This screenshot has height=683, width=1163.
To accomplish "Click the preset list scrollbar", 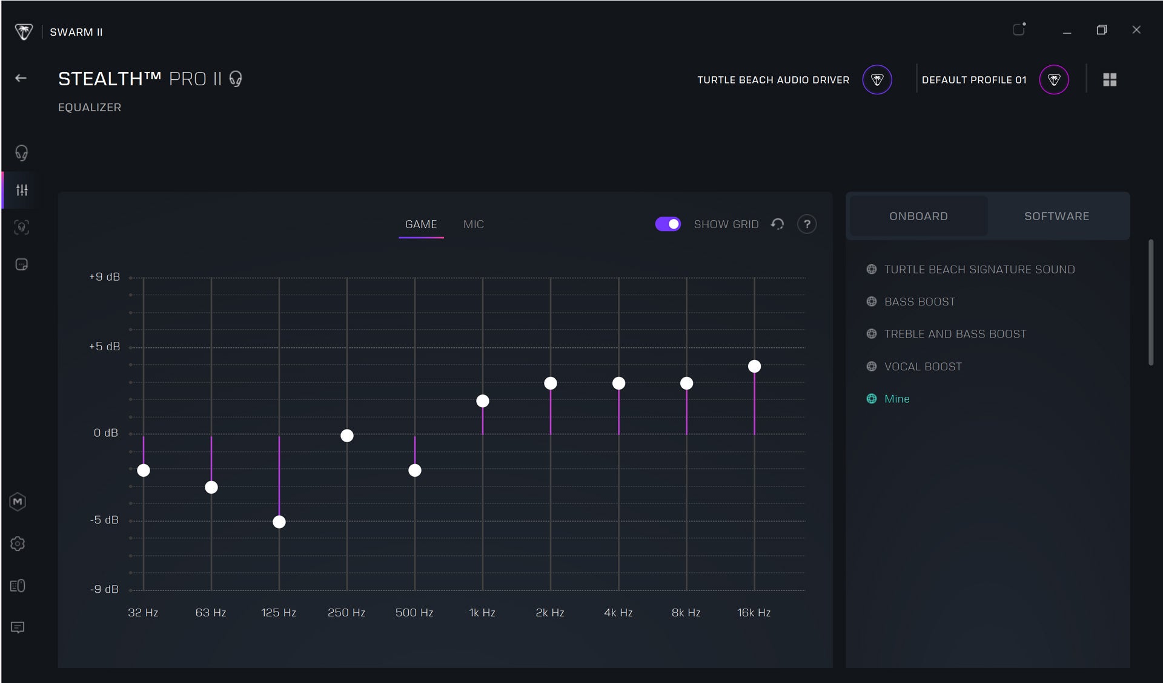I will 1151,302.
